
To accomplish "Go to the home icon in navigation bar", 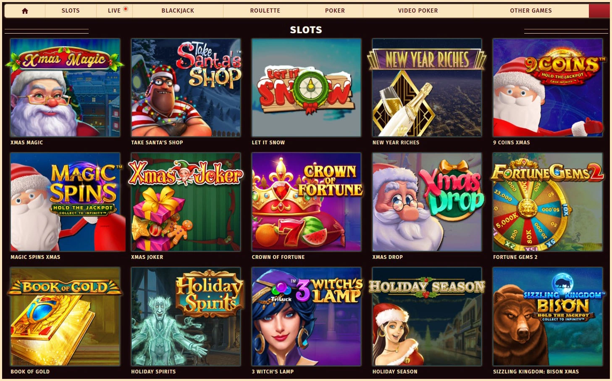I will click(25, 11).
